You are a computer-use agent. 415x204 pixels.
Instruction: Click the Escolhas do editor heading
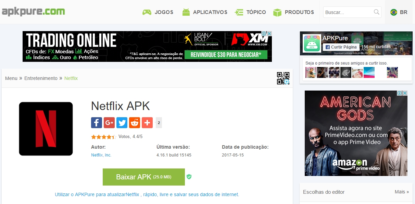coord(324,192)
